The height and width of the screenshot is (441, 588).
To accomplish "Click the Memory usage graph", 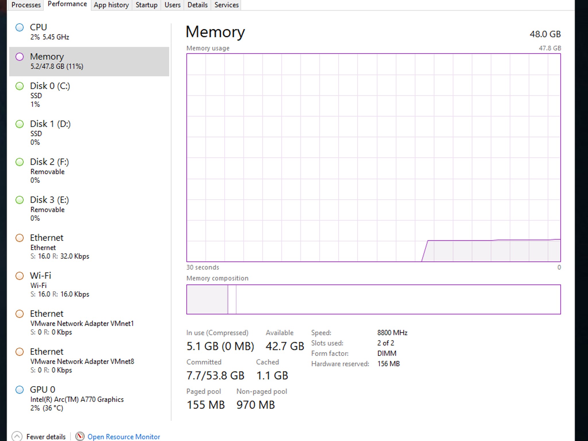I will (x=374, y=158).
